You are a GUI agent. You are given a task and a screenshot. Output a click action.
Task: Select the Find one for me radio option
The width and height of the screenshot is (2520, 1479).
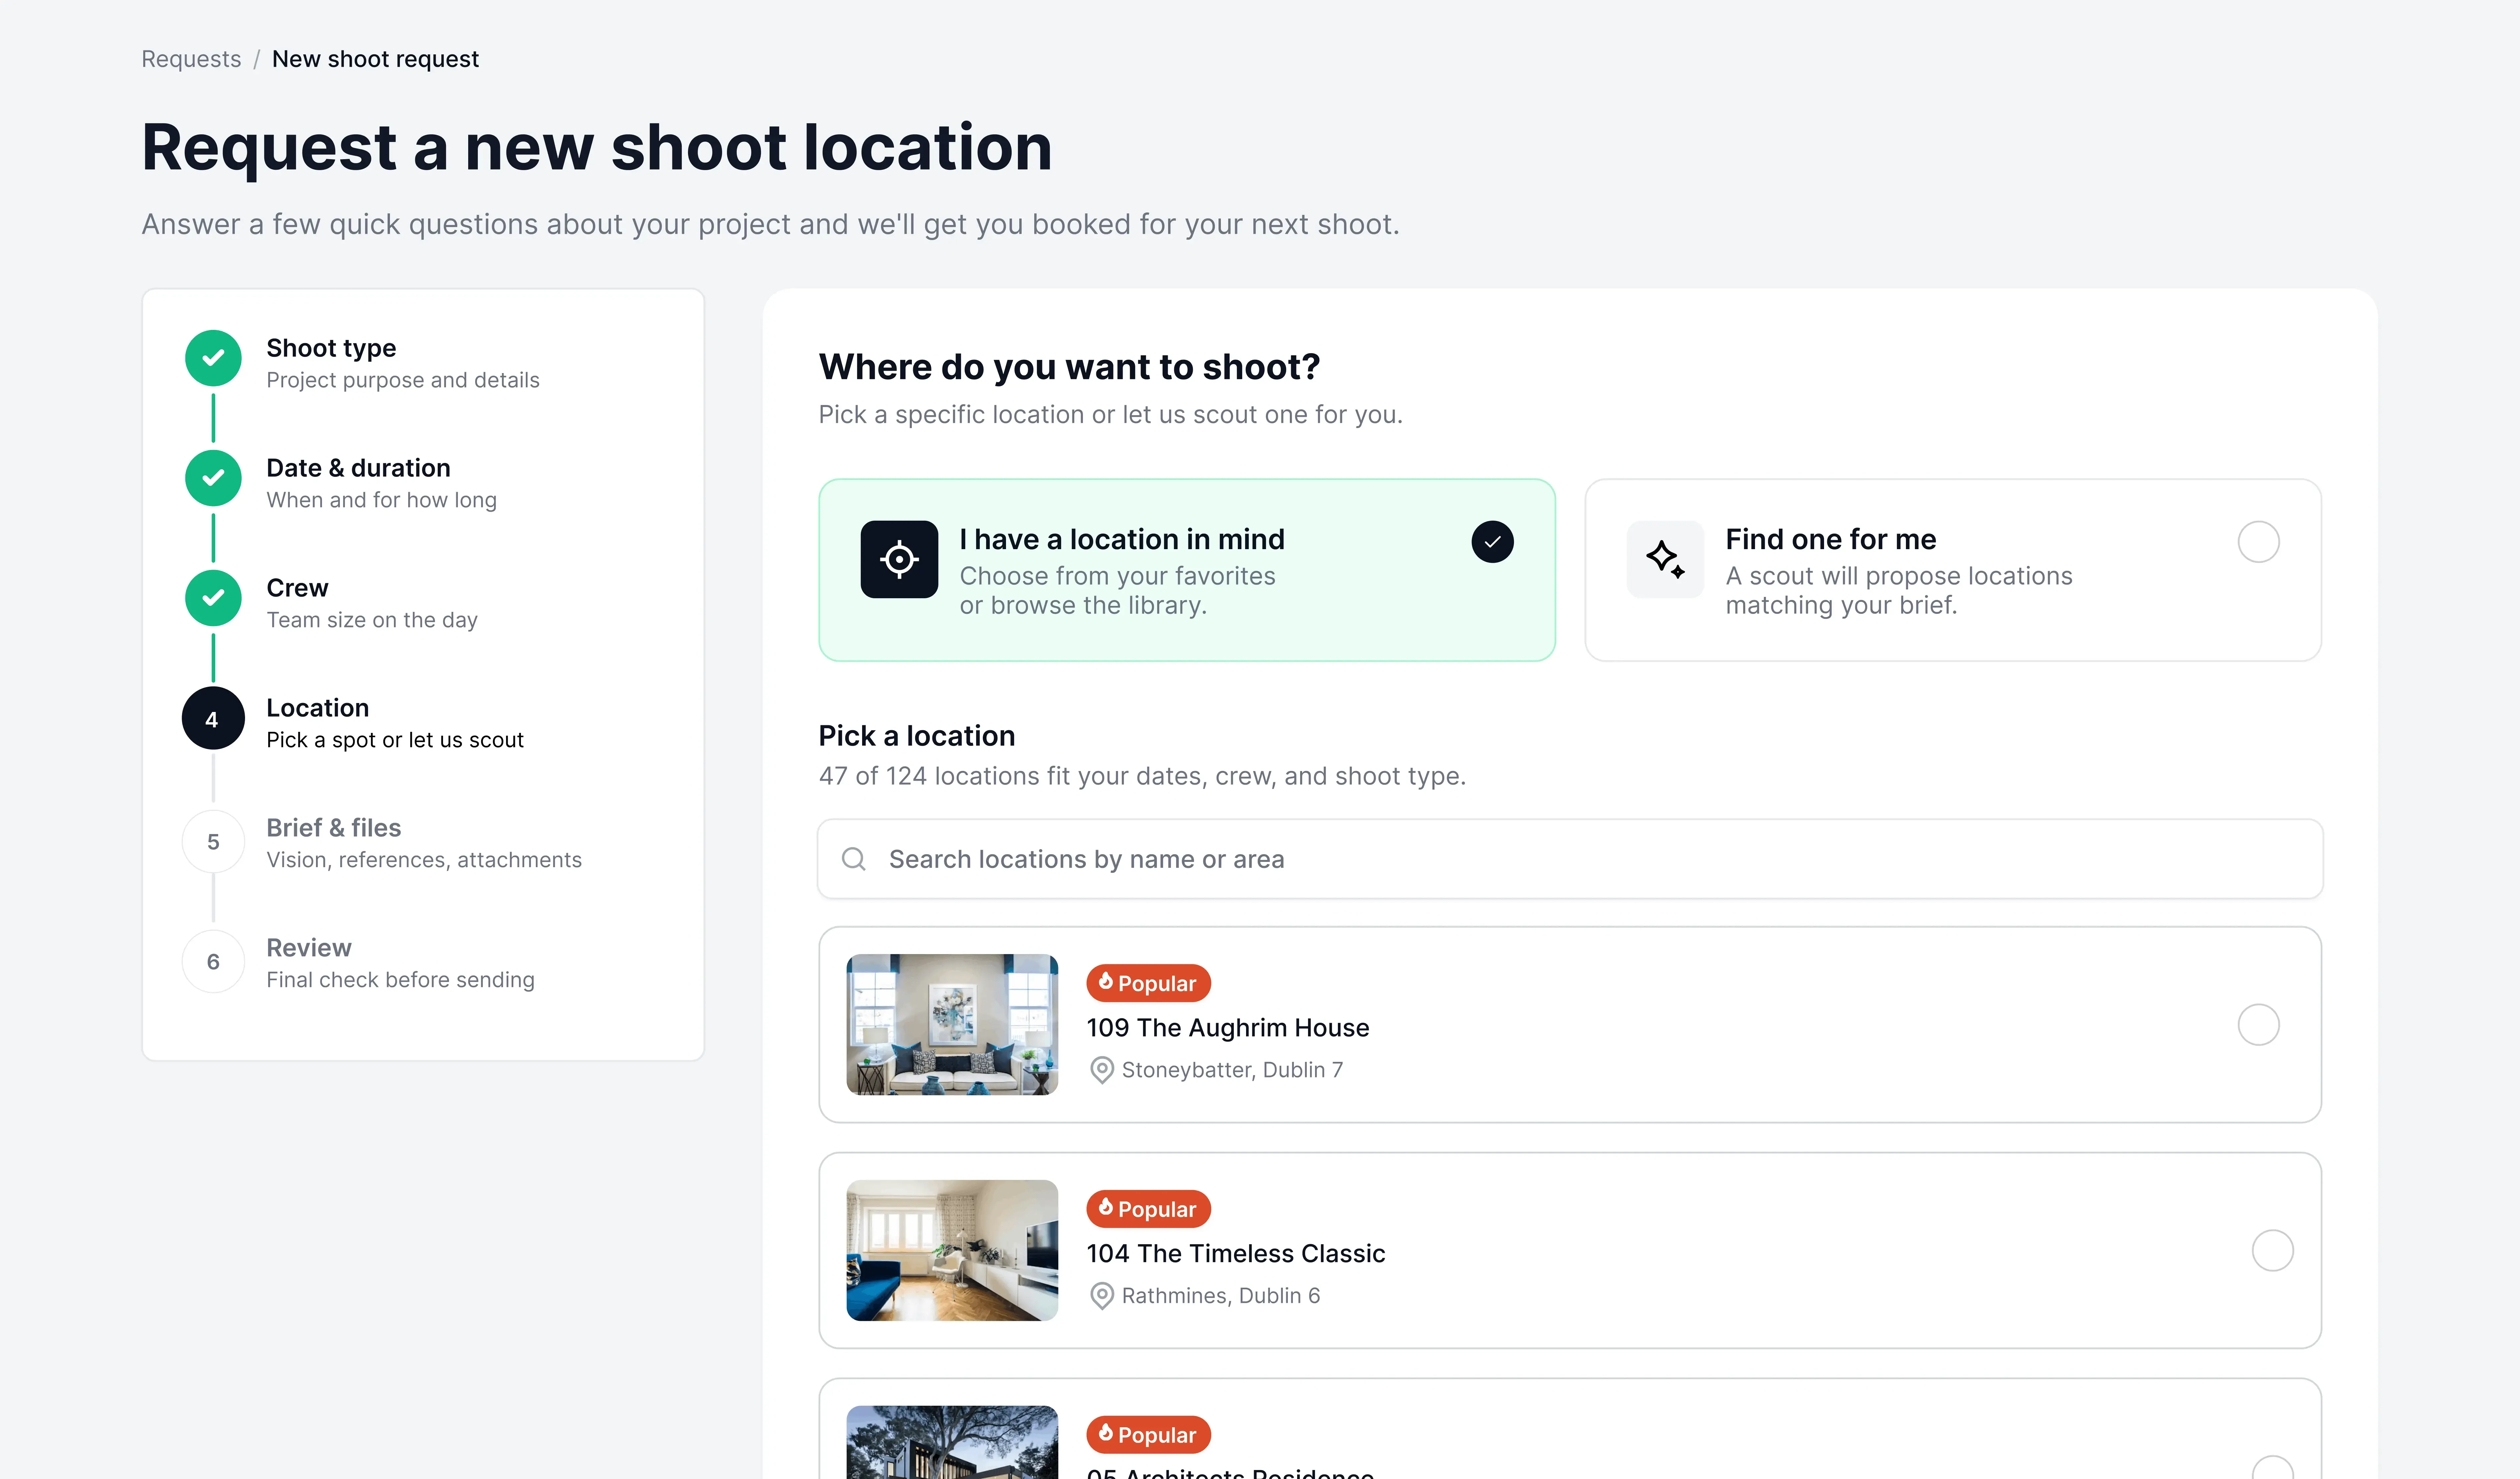(x=2258, y=542)
